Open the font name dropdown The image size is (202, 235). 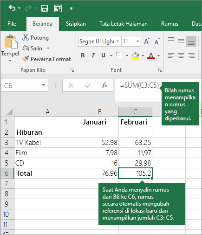click(118, 41)
